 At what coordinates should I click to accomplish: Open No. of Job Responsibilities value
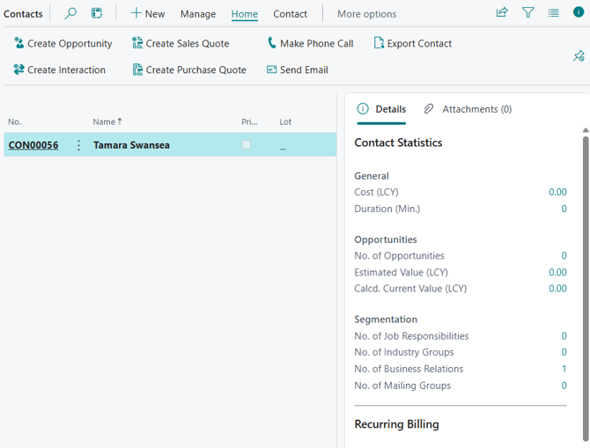564,335
